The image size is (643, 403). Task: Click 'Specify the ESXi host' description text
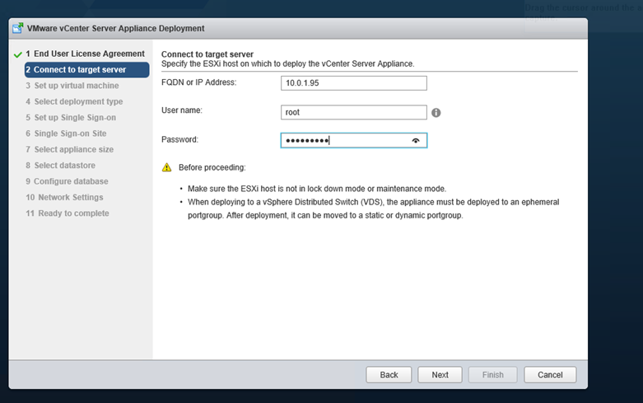(288, 64)
